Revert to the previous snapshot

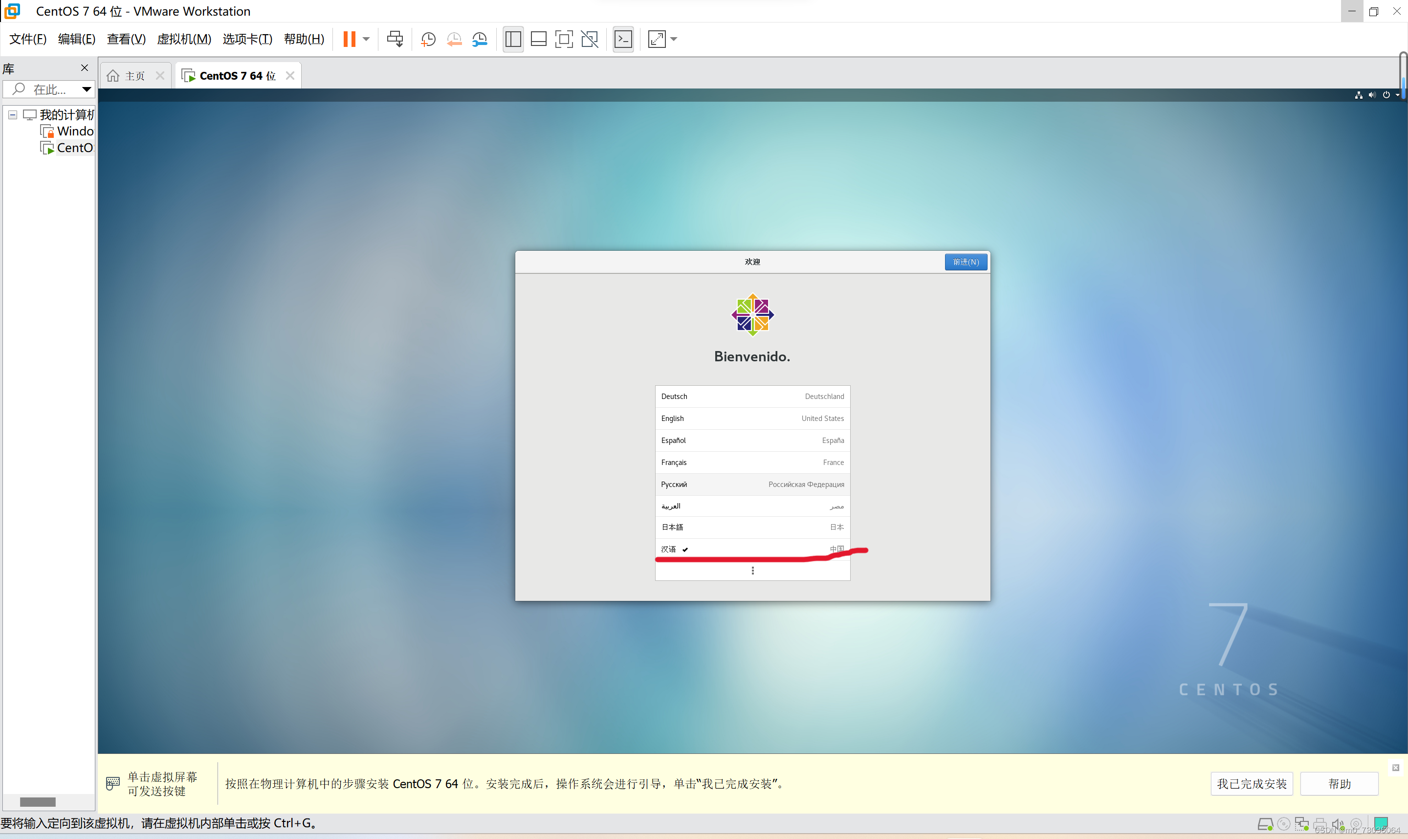[x=454, y=39]
